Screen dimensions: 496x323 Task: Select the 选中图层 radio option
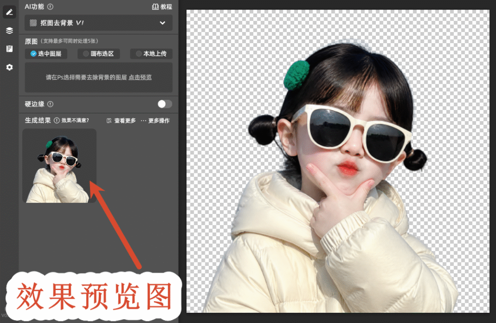[46, 54]
